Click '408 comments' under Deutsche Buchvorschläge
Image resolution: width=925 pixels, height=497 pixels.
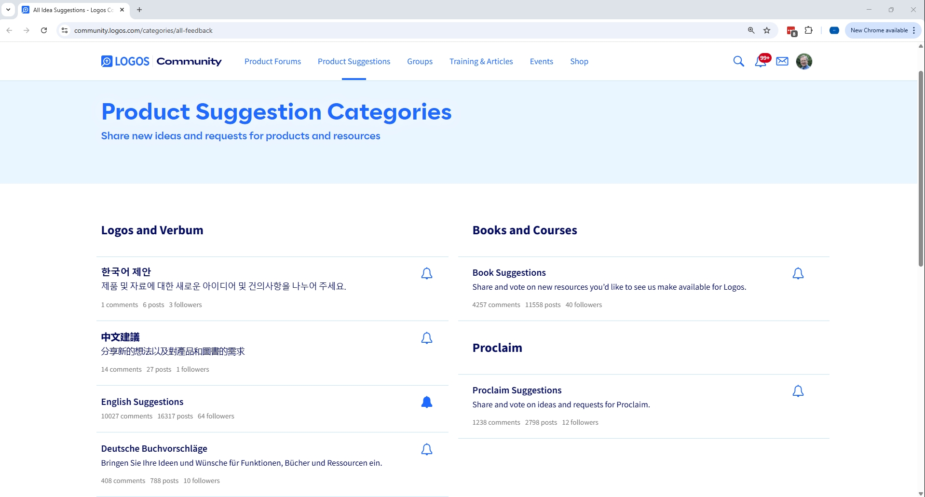[x=123, y=481]
